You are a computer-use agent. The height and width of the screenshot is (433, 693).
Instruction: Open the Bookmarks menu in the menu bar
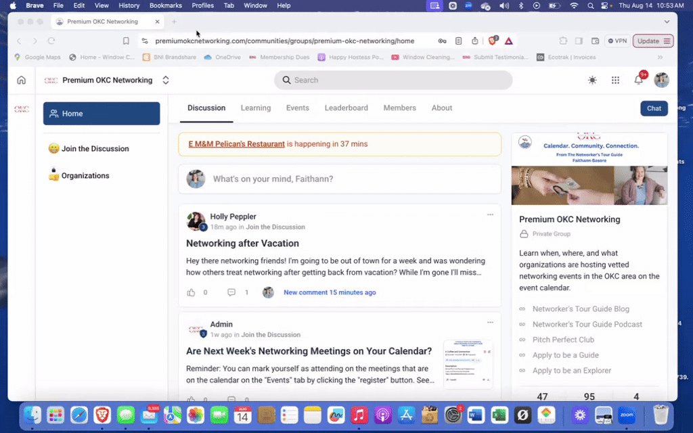pyautogui.click(x=166, y=5)
